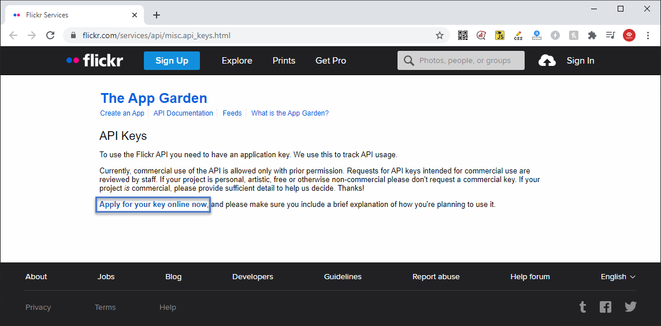The image size is (661, 326).
Task: Open the lightning bolt extension icon
Action: click(x=555, y=35)
